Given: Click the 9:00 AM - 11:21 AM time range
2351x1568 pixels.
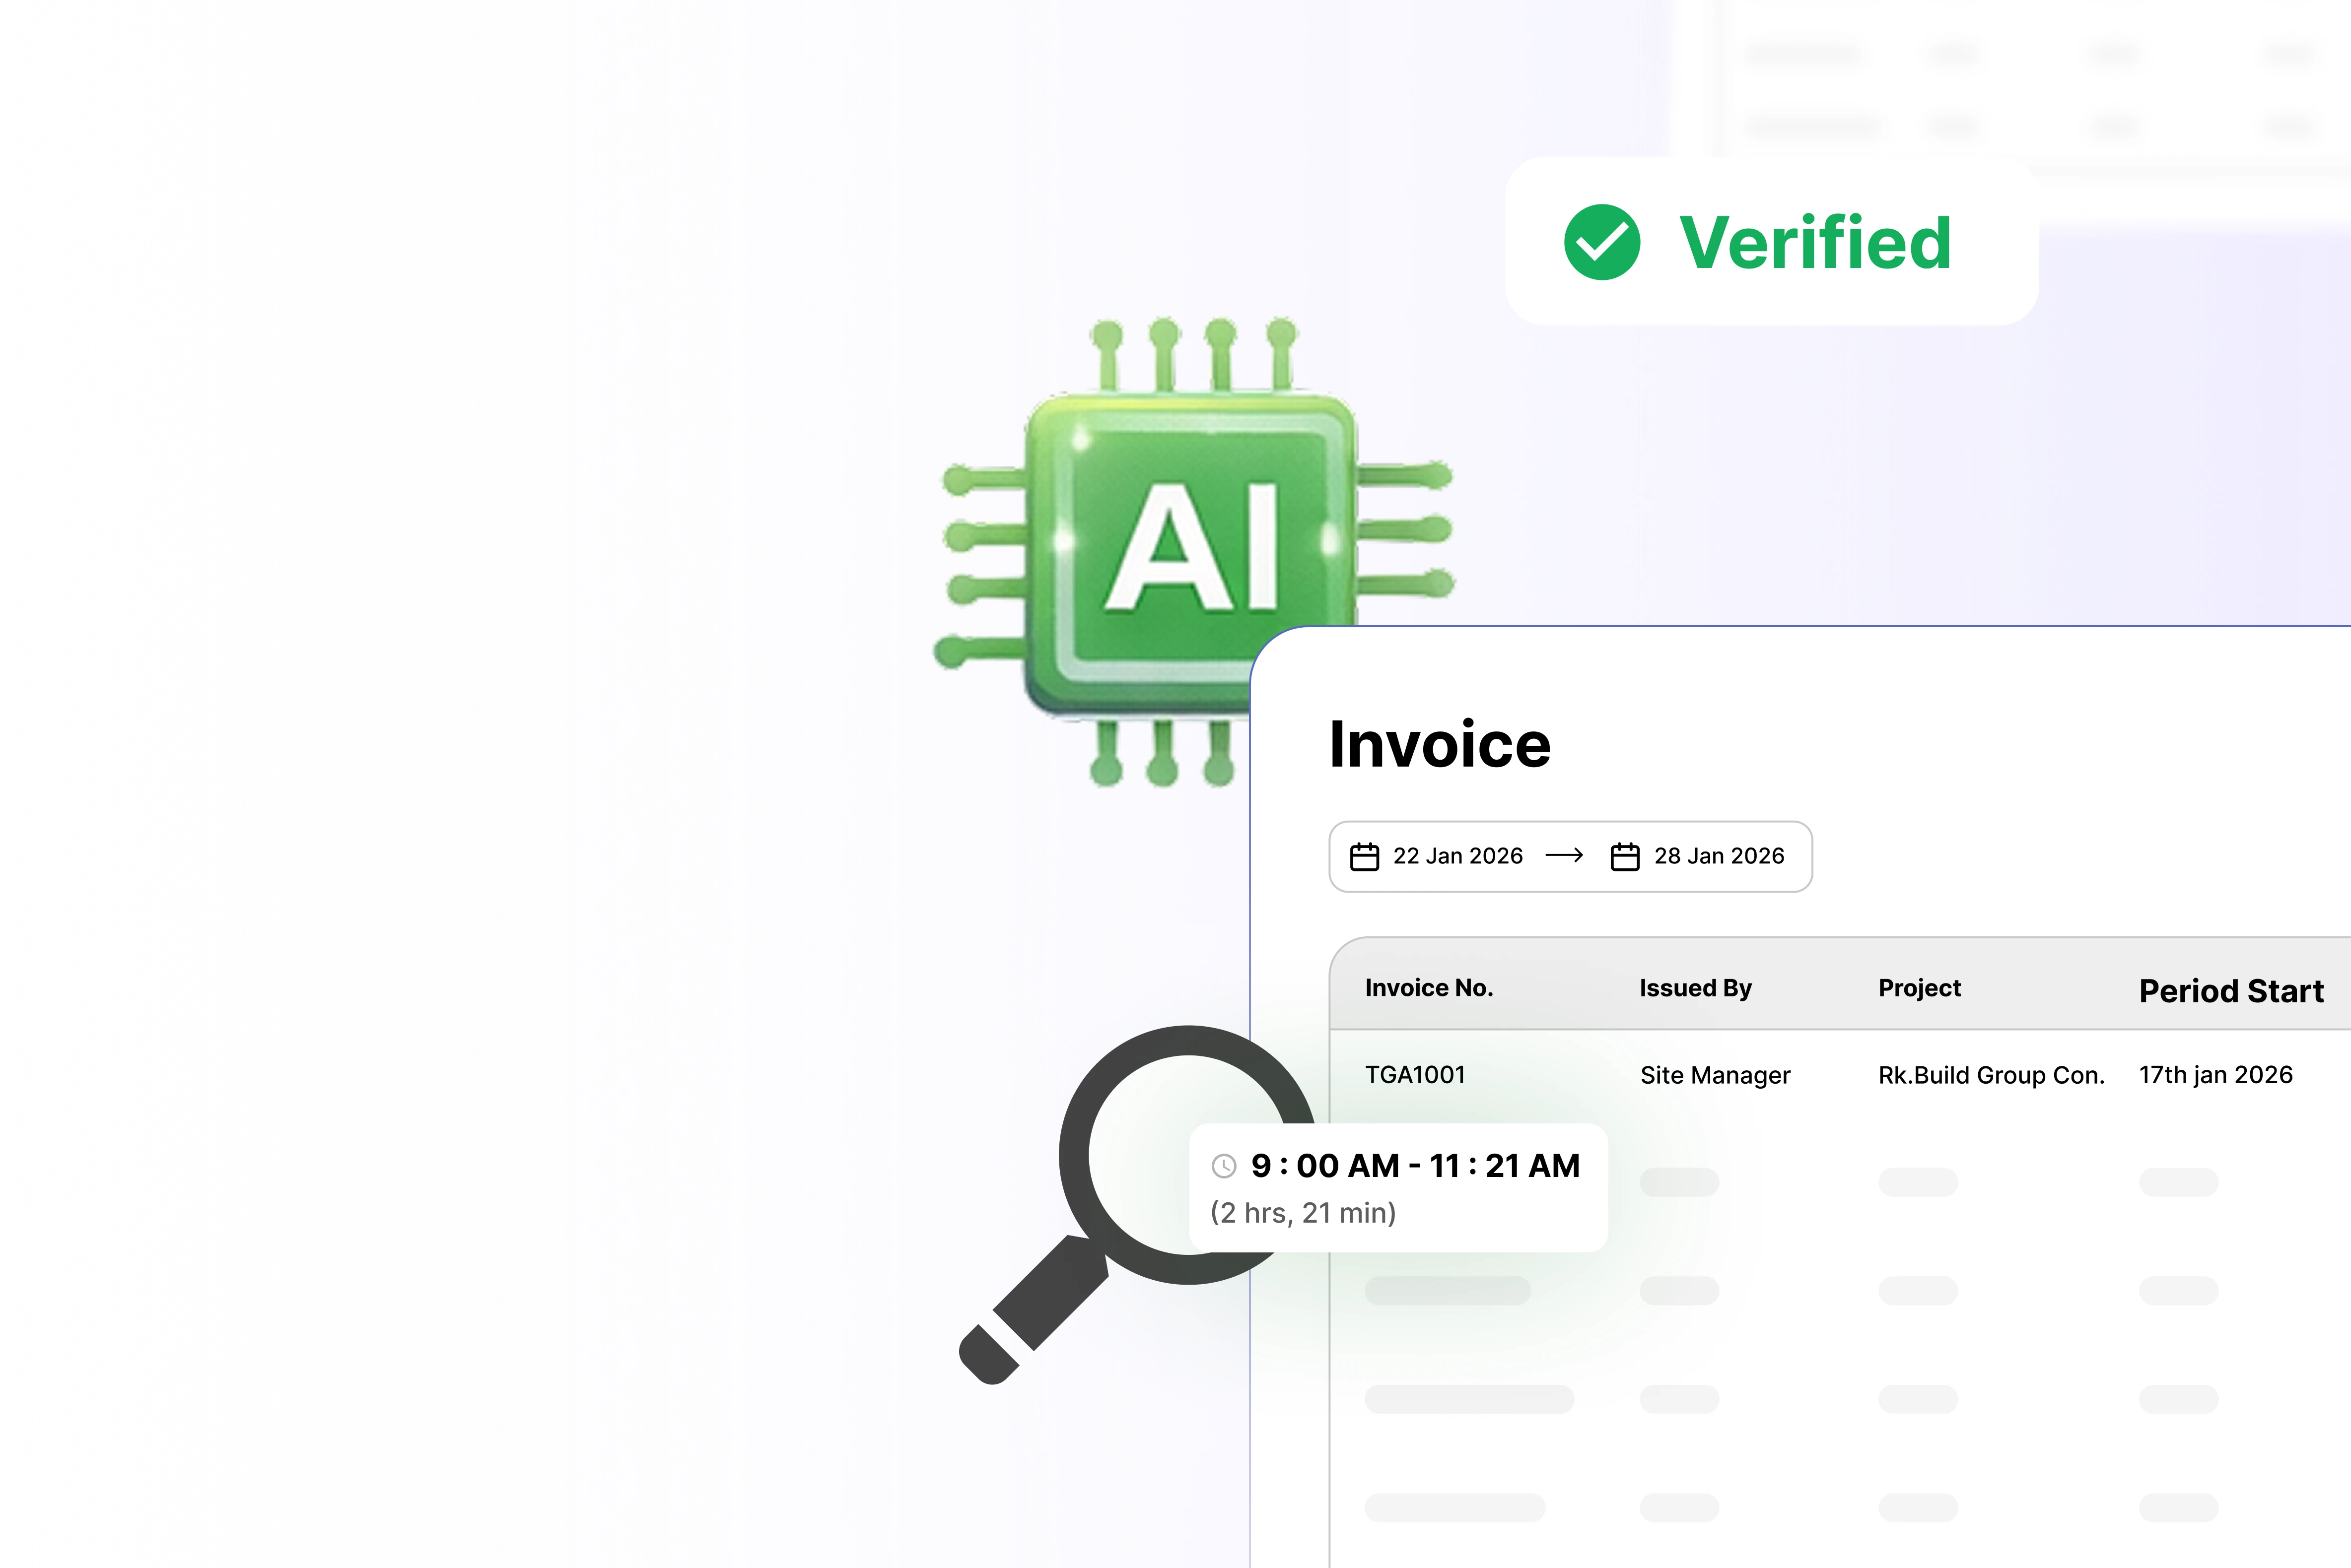Looking at the screenshot, I should pos(1415,1166).
